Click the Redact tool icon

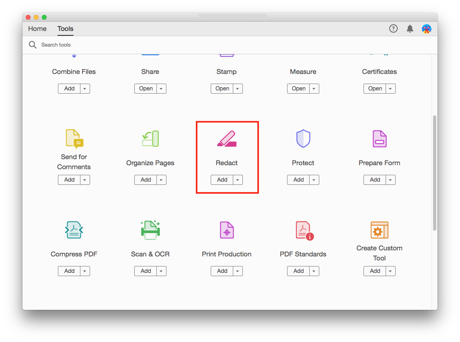click(227, 139)
